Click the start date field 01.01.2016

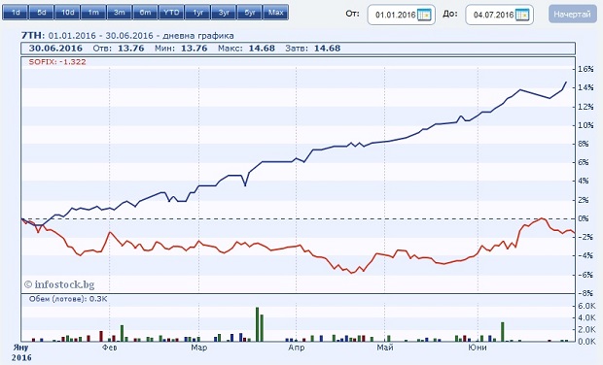pyautogui.click(x=401, y=15)
